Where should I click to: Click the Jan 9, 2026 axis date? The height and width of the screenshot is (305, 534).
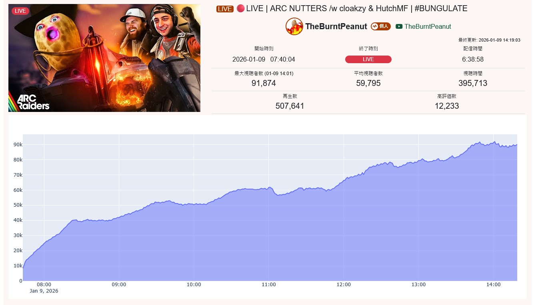pyautogui.click(x=44, y=291)
